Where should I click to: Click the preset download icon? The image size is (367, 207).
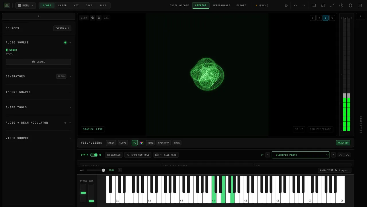pyautogui.click(x=348, y=155)
